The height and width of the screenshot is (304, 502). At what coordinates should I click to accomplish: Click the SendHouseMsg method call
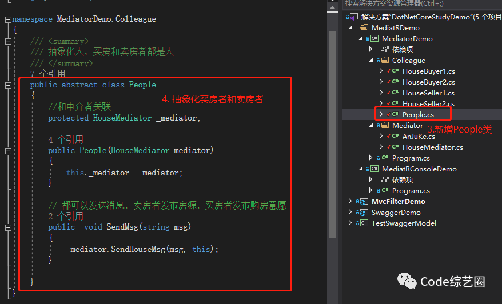138,249
